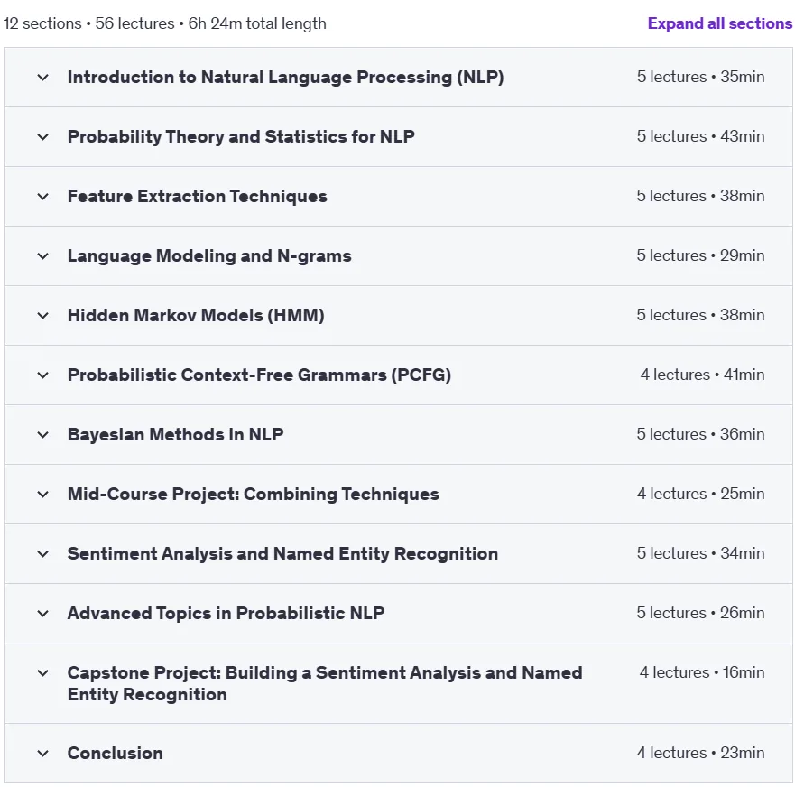Open Mid-Course Project section chevron

[x=43, y=495]
